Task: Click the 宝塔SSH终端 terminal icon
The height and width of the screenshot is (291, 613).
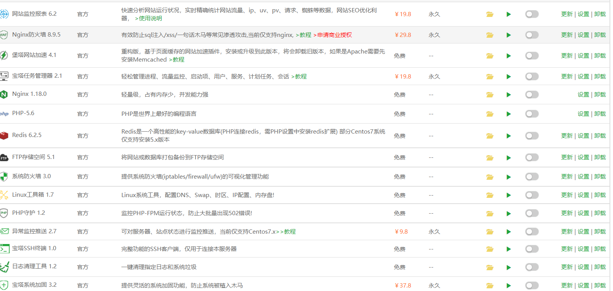Action: (x=4, y=249)
